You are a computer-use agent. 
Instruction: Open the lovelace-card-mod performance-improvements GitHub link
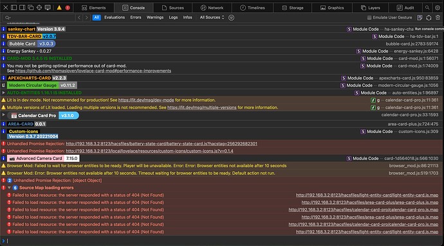click(x=93, y=71)
